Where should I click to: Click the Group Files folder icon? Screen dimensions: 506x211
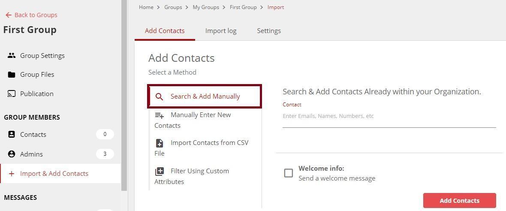pos(12,75)
